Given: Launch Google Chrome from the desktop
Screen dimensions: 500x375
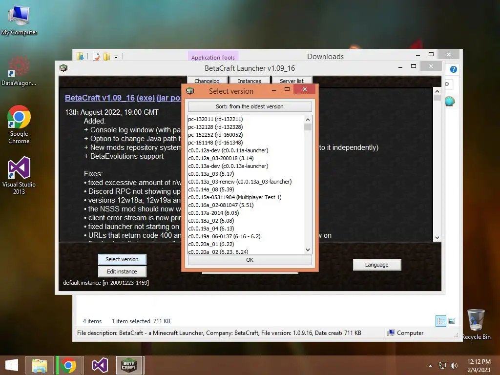Looking at the screenshot, I should pos(19,125).
